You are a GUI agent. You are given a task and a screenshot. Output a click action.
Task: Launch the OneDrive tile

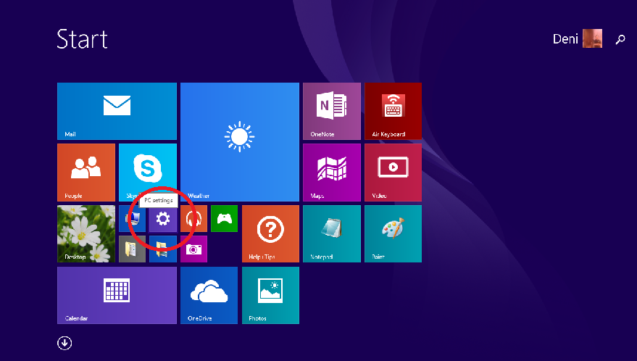pos(209,296)
